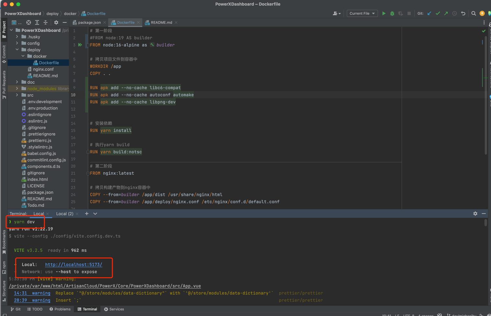Image resolution: width=491 pixels, height=316 pixels.
Task: Open terminal sessions dropdown chevron
Action: tap(95, 214)
